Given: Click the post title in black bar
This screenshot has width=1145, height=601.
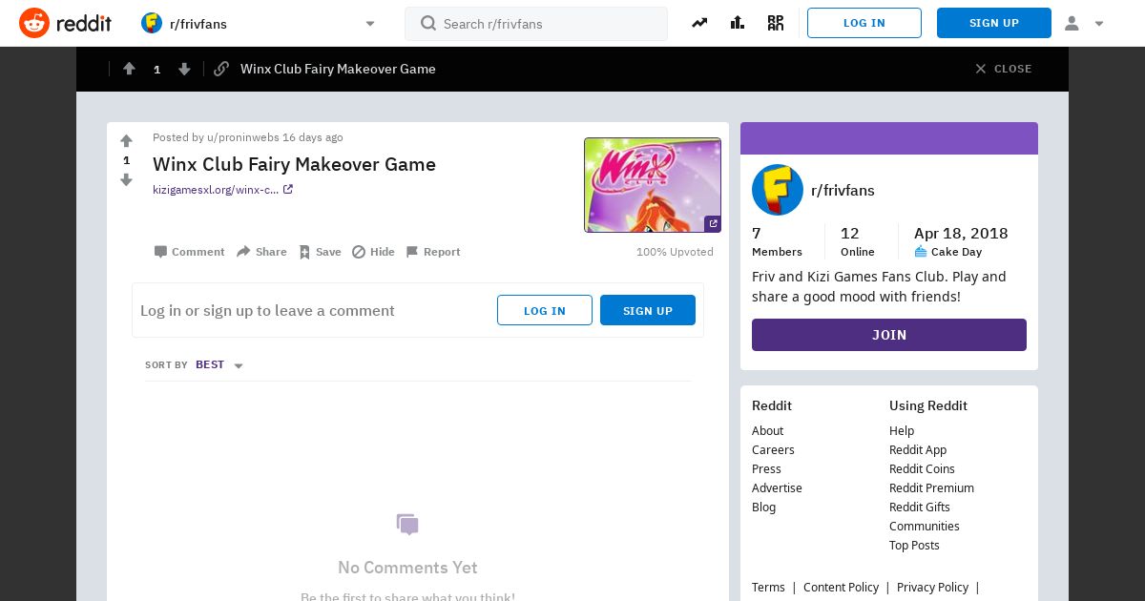Looking at the screenshot, I should 338,69.
